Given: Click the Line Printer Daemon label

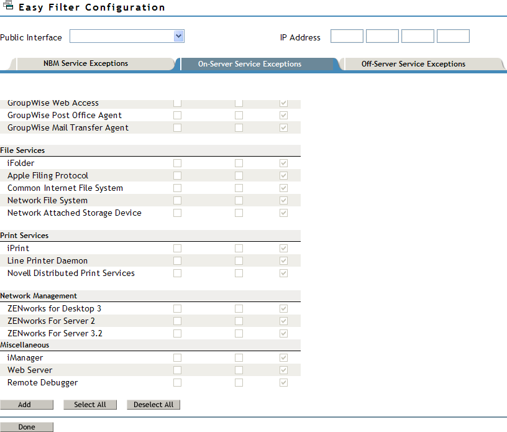Looking at the screenshot, I should (x=47, y=260).
